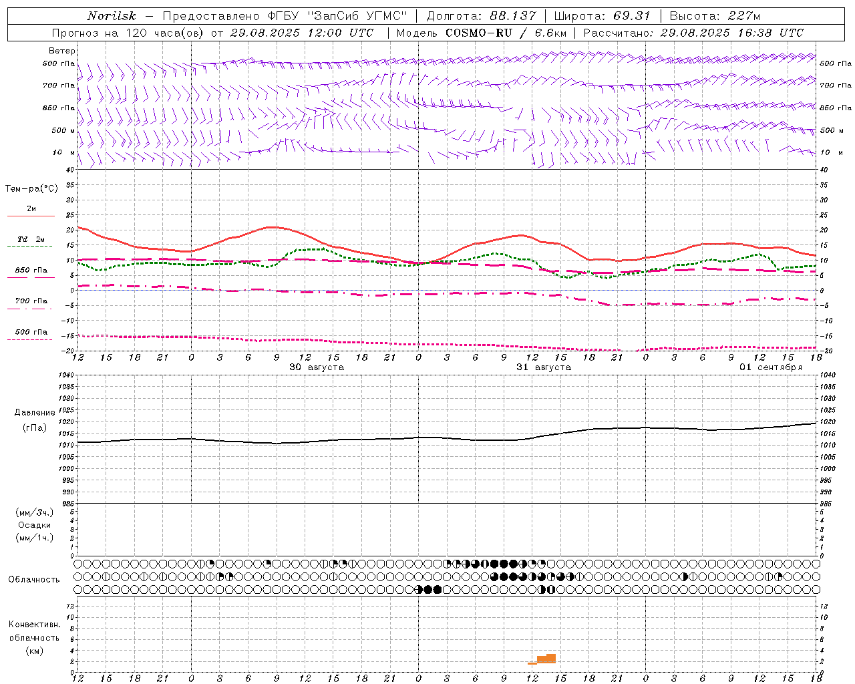Viewport: 855px width, 684px height.
Task: Click the Широта: 69.31 value
Action: click(x=602, y=16)
